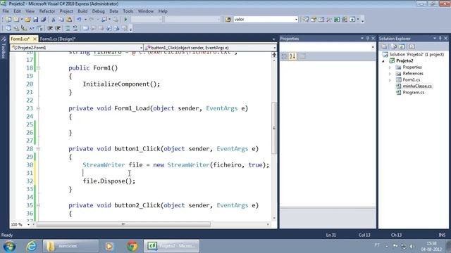This screenshot has width=451, height=253.
Task: Click the horizontal scrollbar of the code editor
Action: (x=123, y=224)
